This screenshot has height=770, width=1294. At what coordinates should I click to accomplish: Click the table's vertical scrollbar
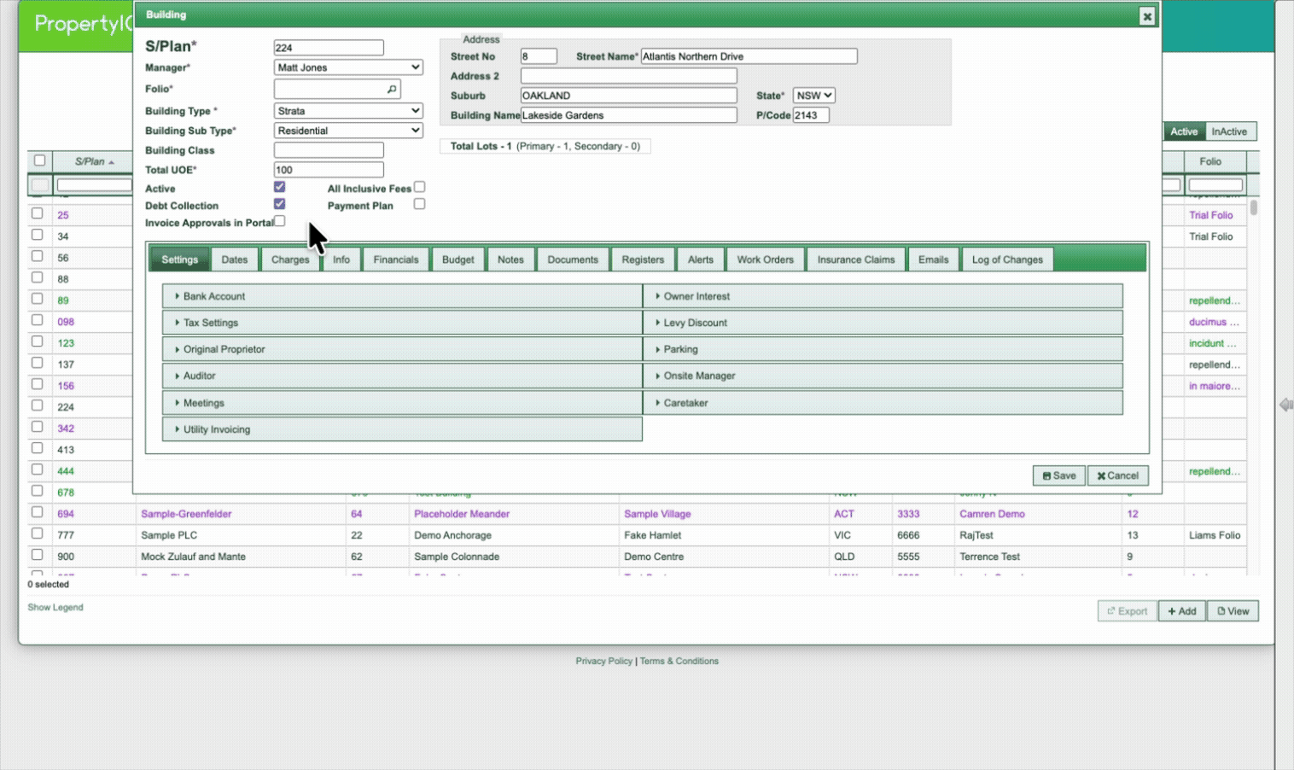click(1253, 207)
